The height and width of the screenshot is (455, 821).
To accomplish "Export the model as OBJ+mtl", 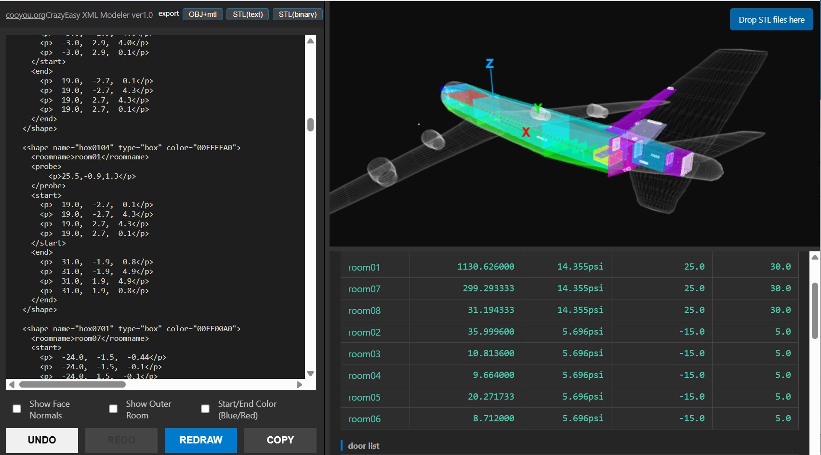I will pyautogui.click(x=203, y=14).
